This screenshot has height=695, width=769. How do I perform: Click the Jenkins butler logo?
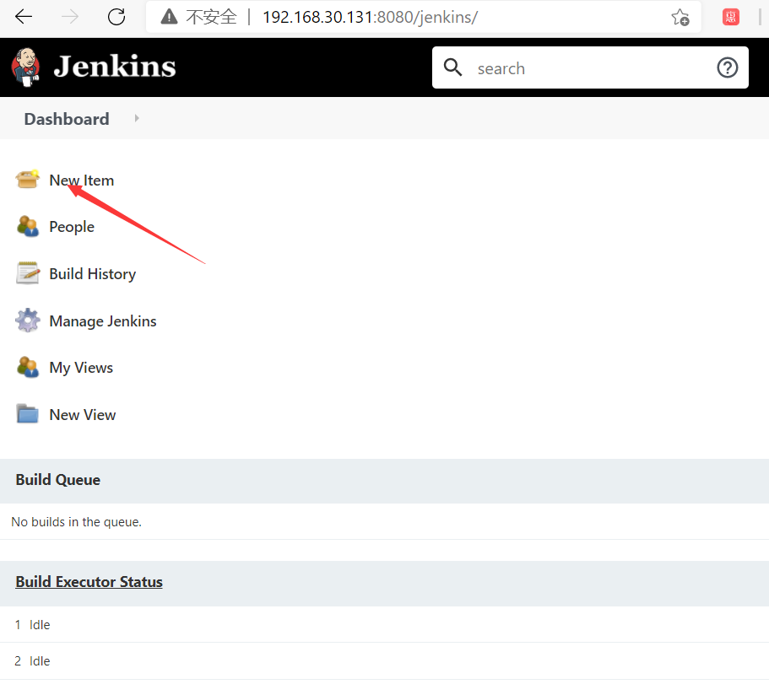[25, 67]
